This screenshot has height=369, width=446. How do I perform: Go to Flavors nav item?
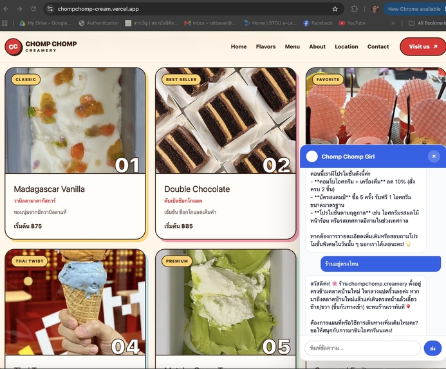(x=266, y=47)
